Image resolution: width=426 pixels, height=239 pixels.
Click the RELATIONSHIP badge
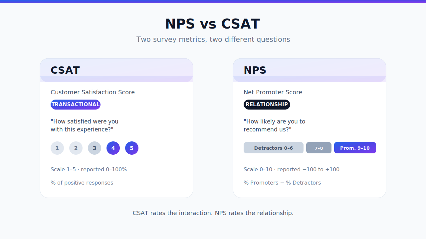point(267,105)
